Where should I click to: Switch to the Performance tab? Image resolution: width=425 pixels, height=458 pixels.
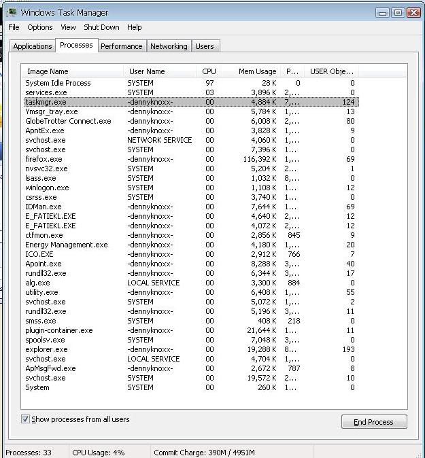point(122,46)
